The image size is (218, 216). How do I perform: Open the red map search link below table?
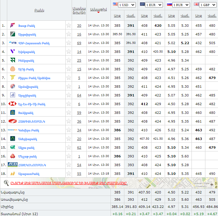(69, 183)
